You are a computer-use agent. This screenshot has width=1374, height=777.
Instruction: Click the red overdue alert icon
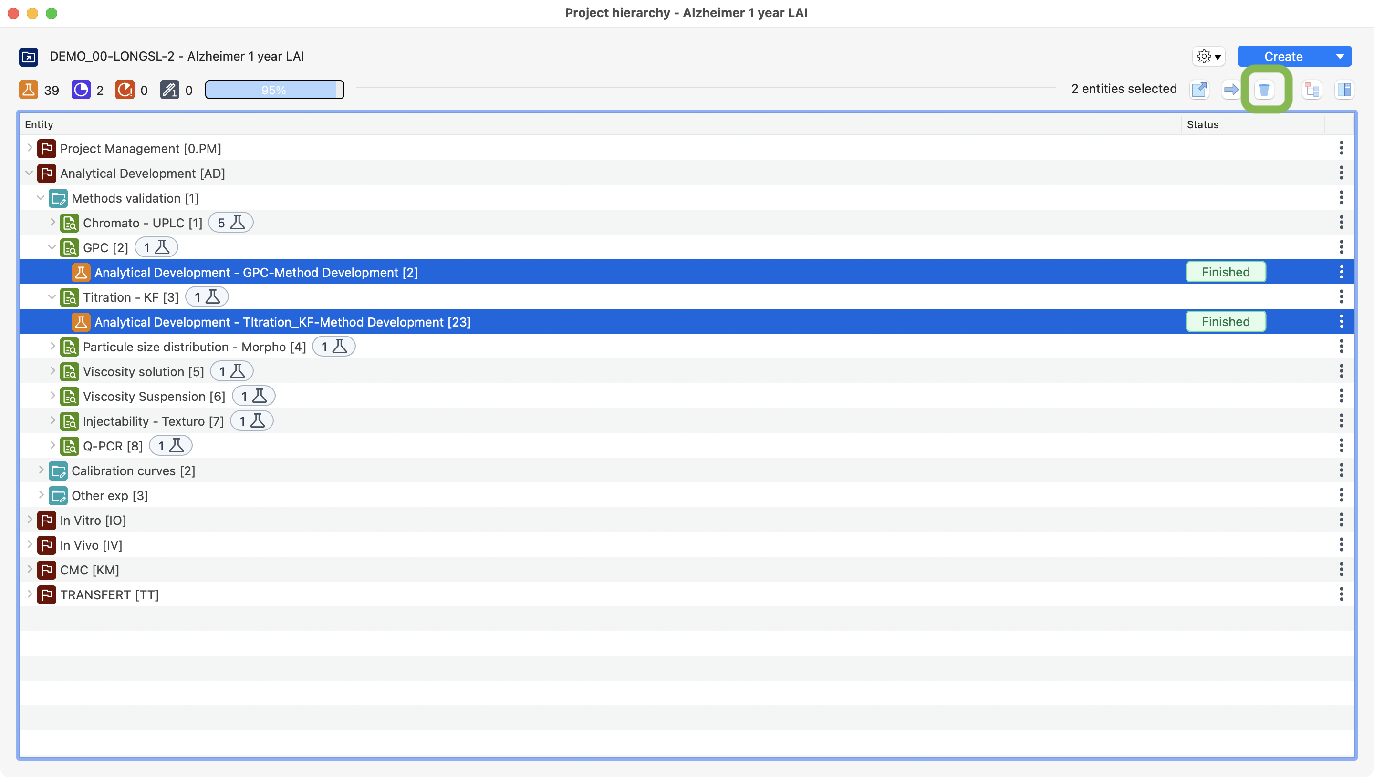click(x=125, y=90)
